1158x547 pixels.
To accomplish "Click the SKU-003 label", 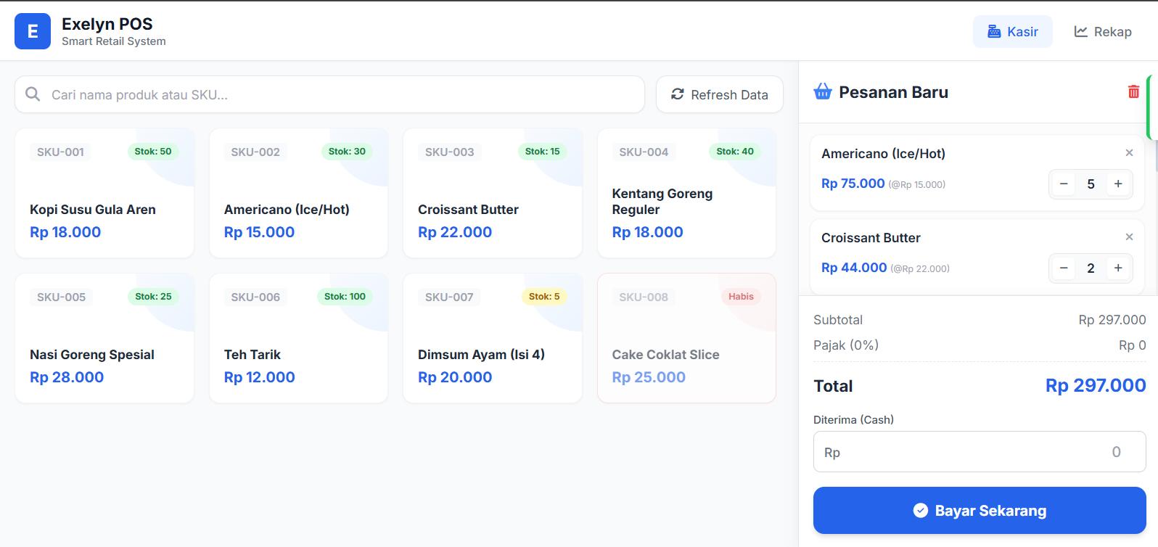I will [449, 152].
